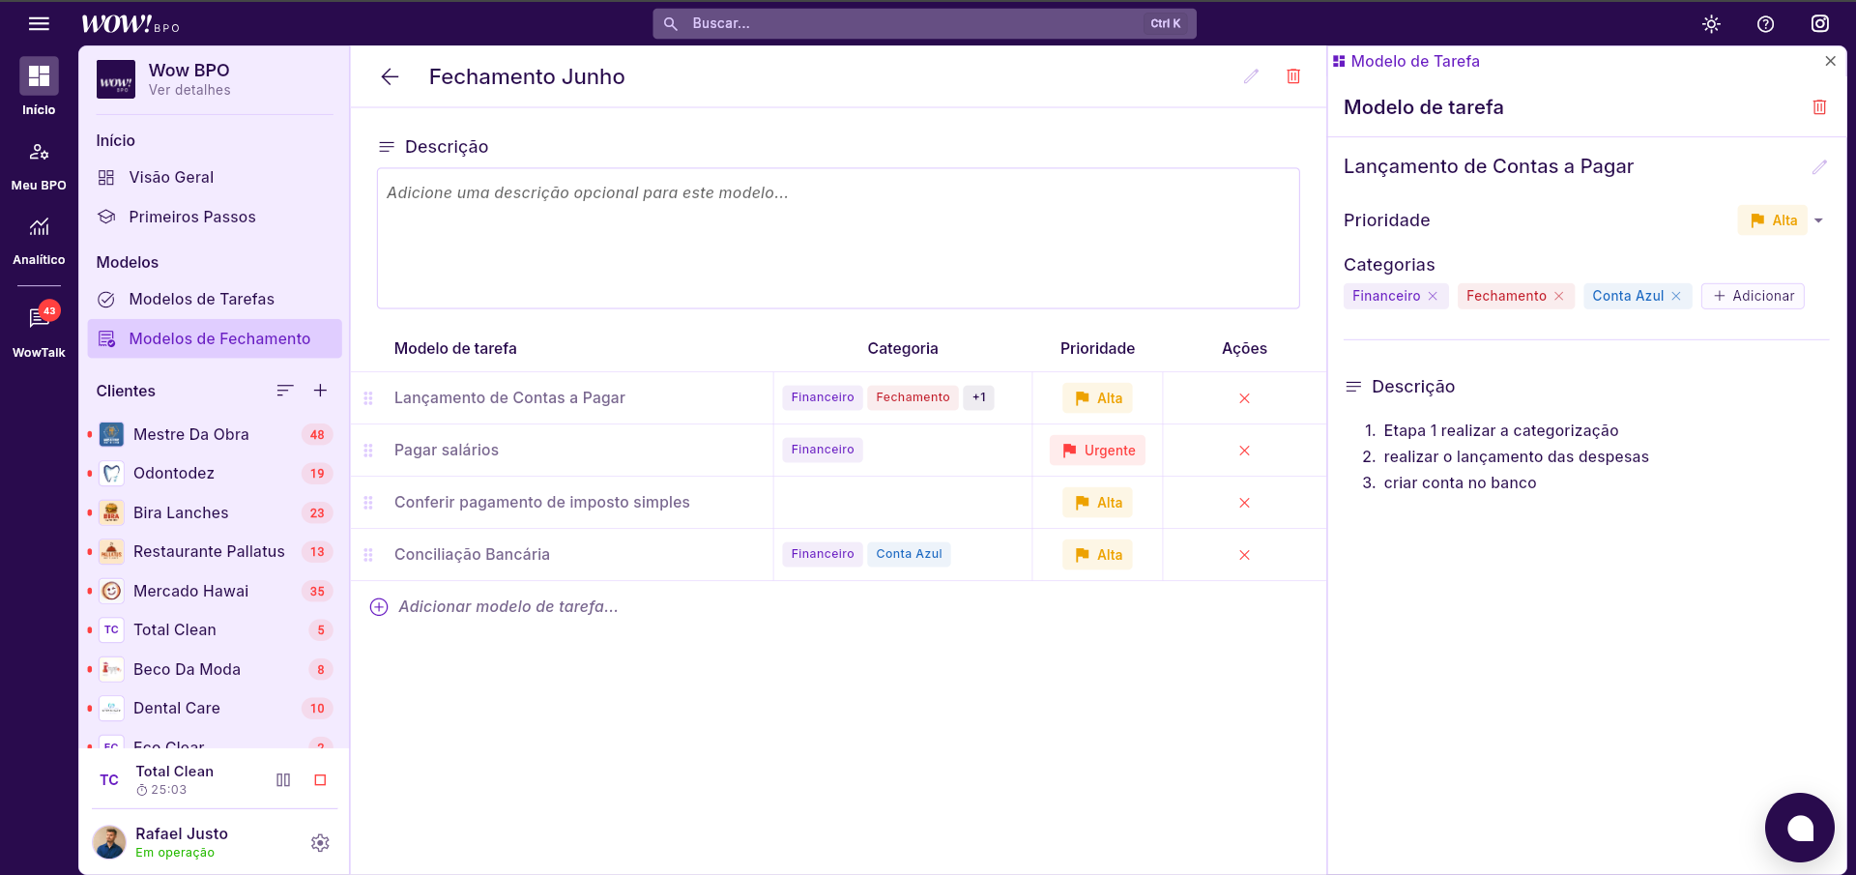Open the settings gear next to Rafael Justo

[320, 843]
